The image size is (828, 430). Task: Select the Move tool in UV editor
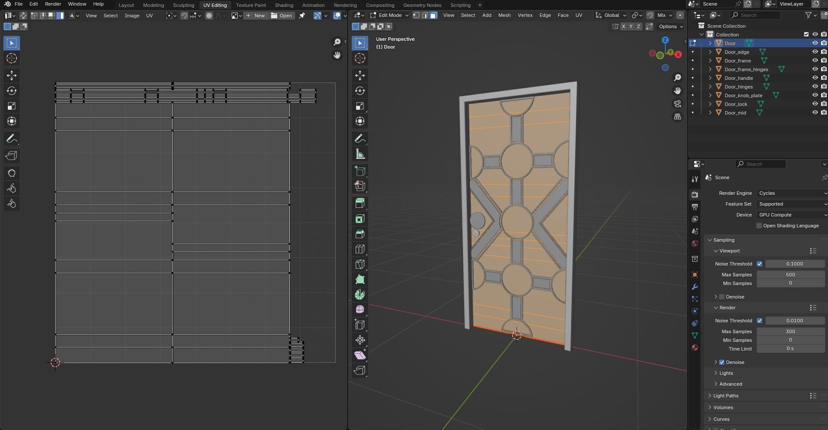(12, 75)
